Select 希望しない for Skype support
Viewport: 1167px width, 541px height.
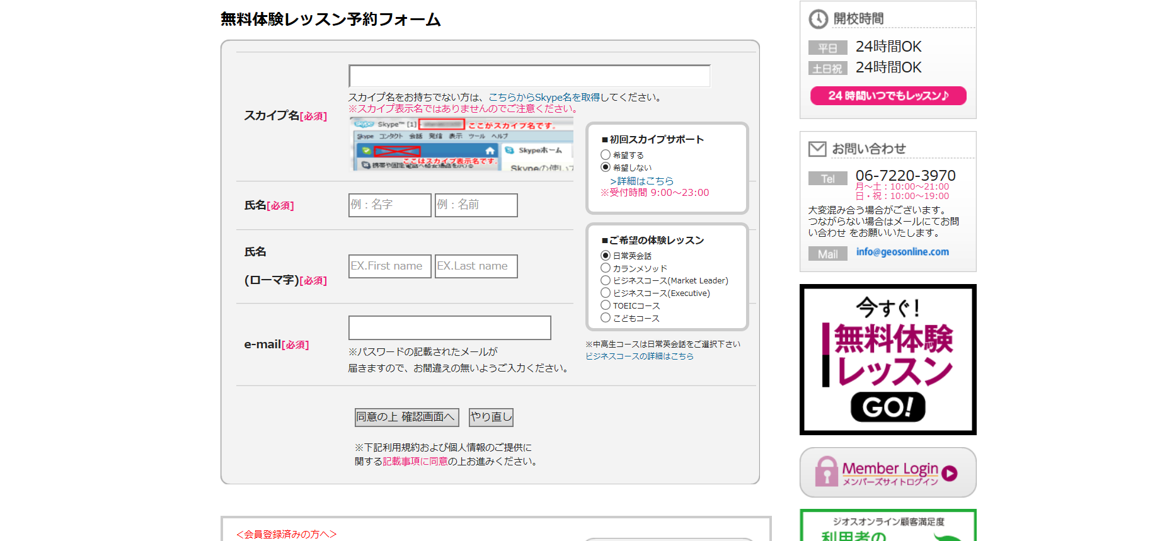[606, 168]
